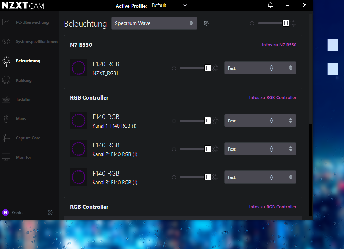Click Kanal 2: F140 RGB (1) label
This screenshot has width=344, height=249.
115,154
